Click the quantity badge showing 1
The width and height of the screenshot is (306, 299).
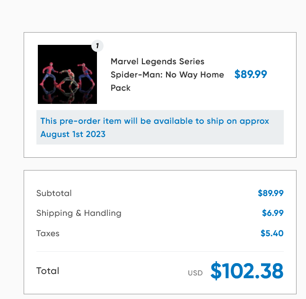point(97,46)
